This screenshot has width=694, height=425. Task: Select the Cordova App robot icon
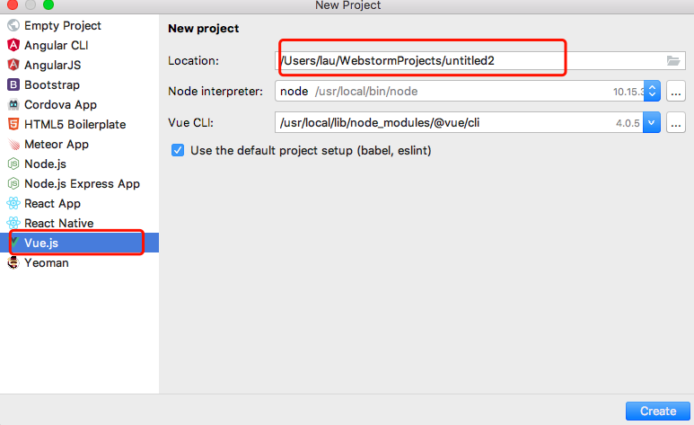(x=13, y=105)
